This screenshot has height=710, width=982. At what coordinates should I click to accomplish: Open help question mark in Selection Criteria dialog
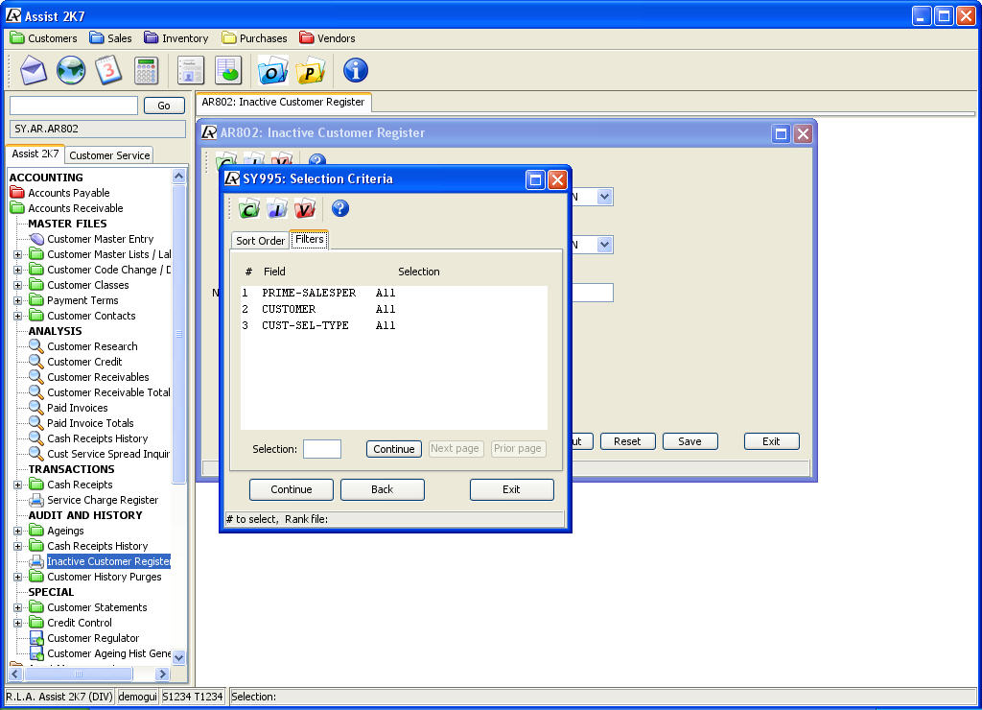[339, 208]
